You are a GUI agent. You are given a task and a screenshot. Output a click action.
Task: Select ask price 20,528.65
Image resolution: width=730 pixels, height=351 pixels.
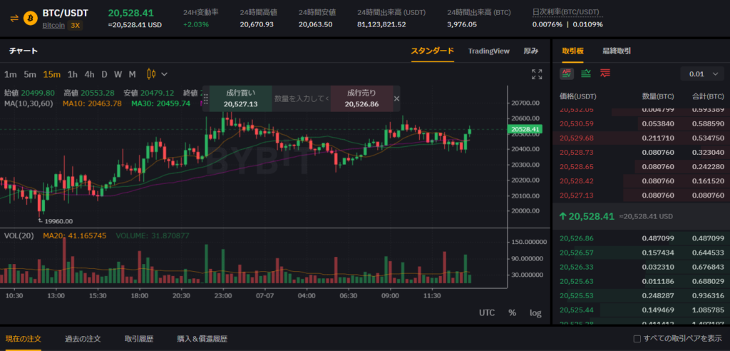pyautogui.click(x=576, y=166)
